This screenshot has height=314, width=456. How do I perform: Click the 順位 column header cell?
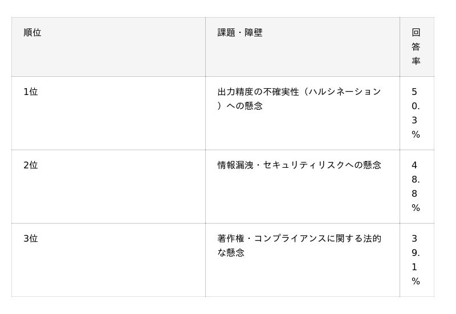[32, 33]
